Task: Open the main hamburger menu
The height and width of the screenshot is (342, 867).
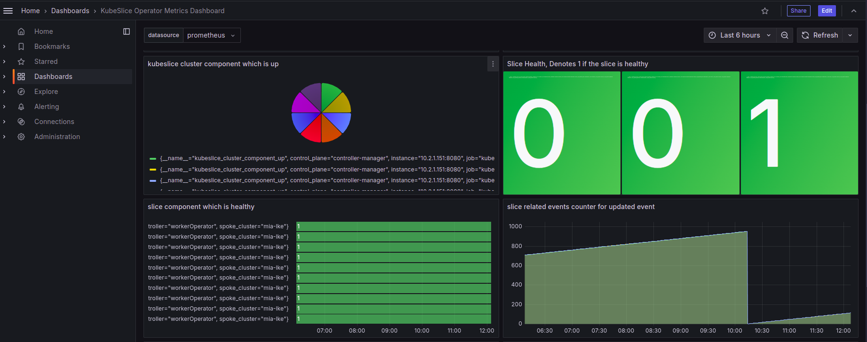Action: [x=8, y=11]
